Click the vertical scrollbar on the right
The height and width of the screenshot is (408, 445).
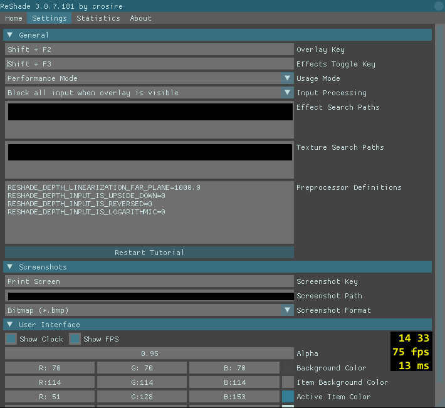(x=439, y=203)
